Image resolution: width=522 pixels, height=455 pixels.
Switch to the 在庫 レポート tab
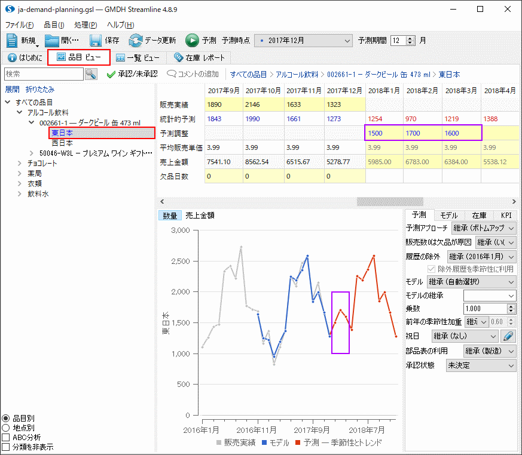(x=199, y=57)
